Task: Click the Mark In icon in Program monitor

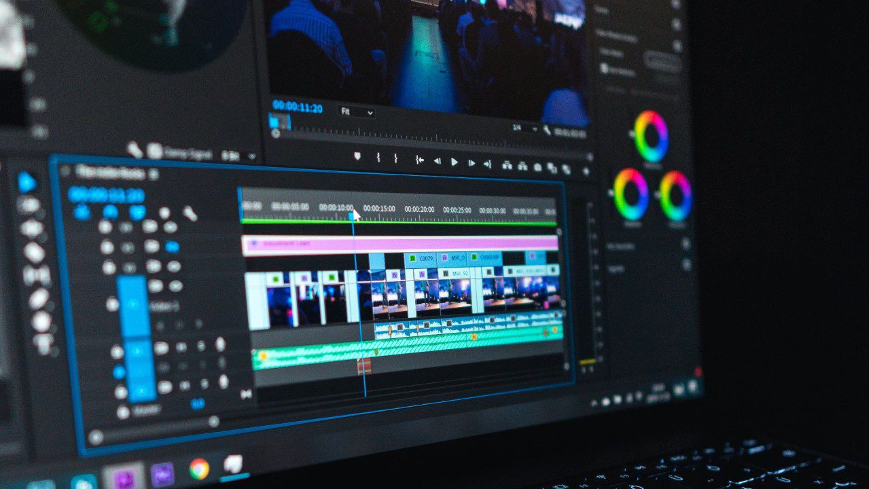Action: (379, 158)
